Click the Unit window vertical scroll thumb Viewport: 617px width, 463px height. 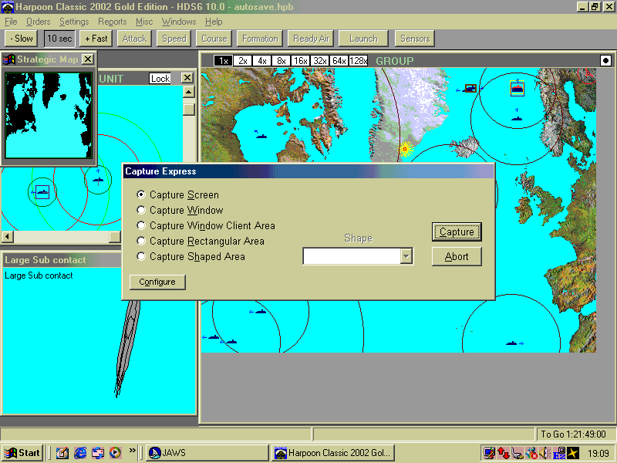pos(189,110)
